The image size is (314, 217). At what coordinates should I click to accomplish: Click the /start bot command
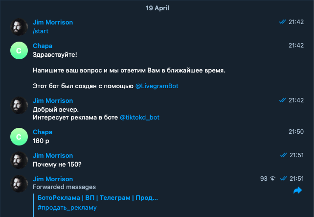(41, 31)
